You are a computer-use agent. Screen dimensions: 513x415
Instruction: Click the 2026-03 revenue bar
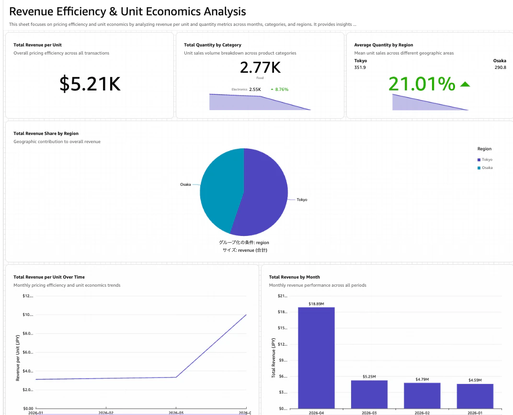tap(369, 394)
